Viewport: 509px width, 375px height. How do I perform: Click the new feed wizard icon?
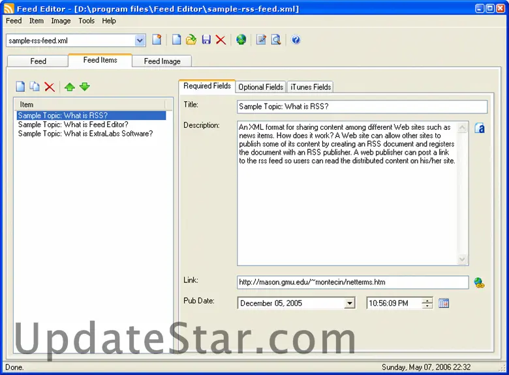coord(157,40)
